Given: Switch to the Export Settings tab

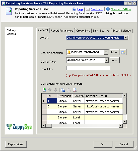Looking at the screenshot, I should click(x=122, y=31).
